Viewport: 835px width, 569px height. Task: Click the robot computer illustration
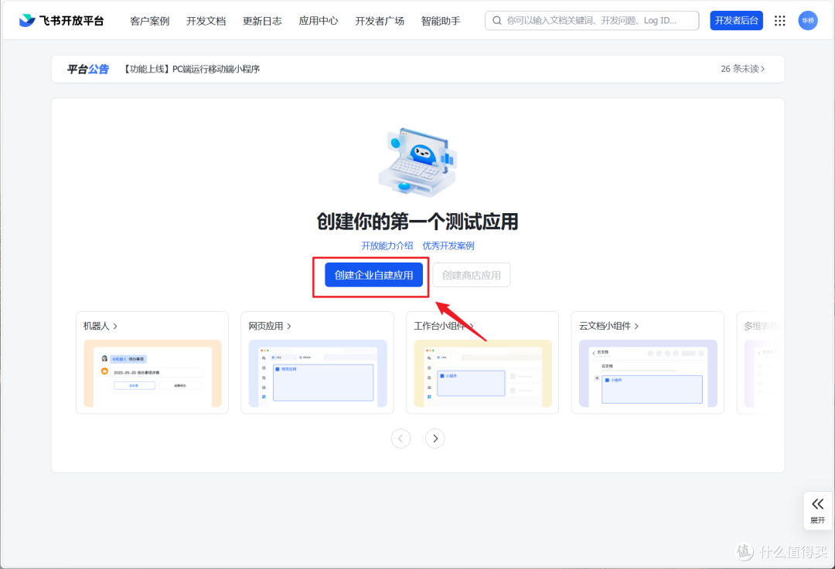417,163
